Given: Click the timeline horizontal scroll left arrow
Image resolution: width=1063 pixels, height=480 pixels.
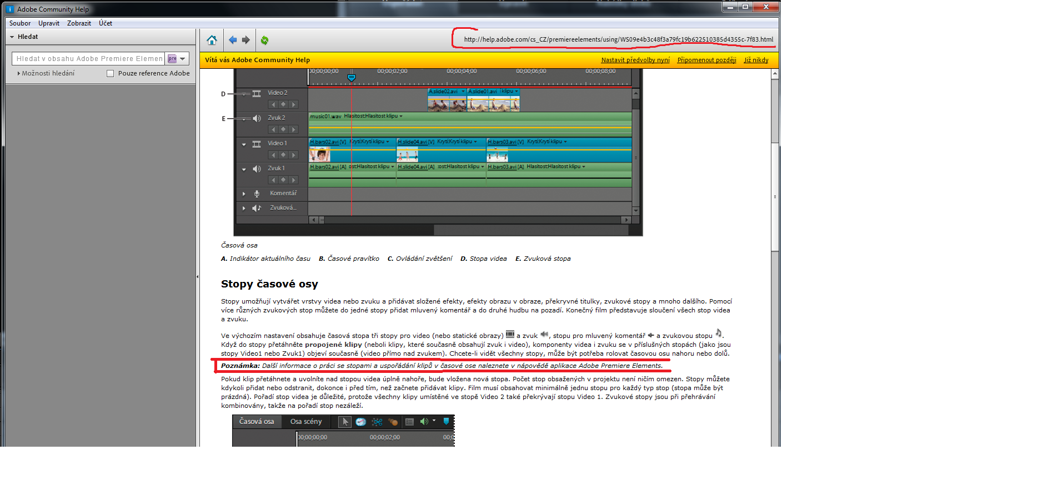Looking at the screenshot, I should (x=314, y=220).
